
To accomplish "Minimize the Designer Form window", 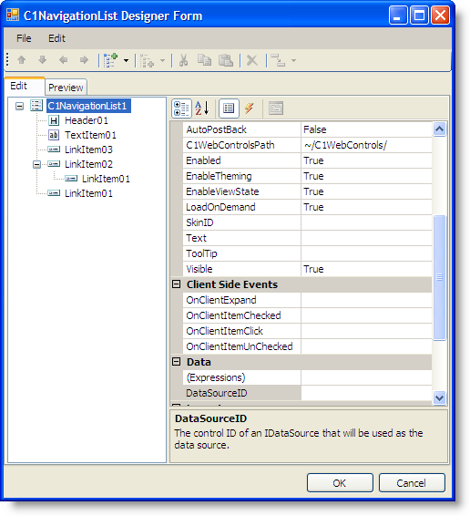I will 398,15.
